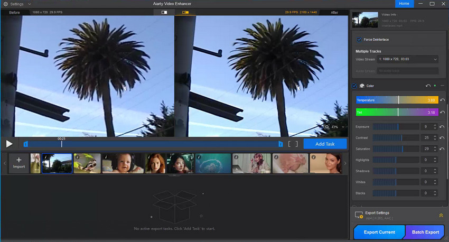The width and height of the screenshot is (449, 242).
Task: Click the playhead marker at 00:25
Action: point(62,144)
